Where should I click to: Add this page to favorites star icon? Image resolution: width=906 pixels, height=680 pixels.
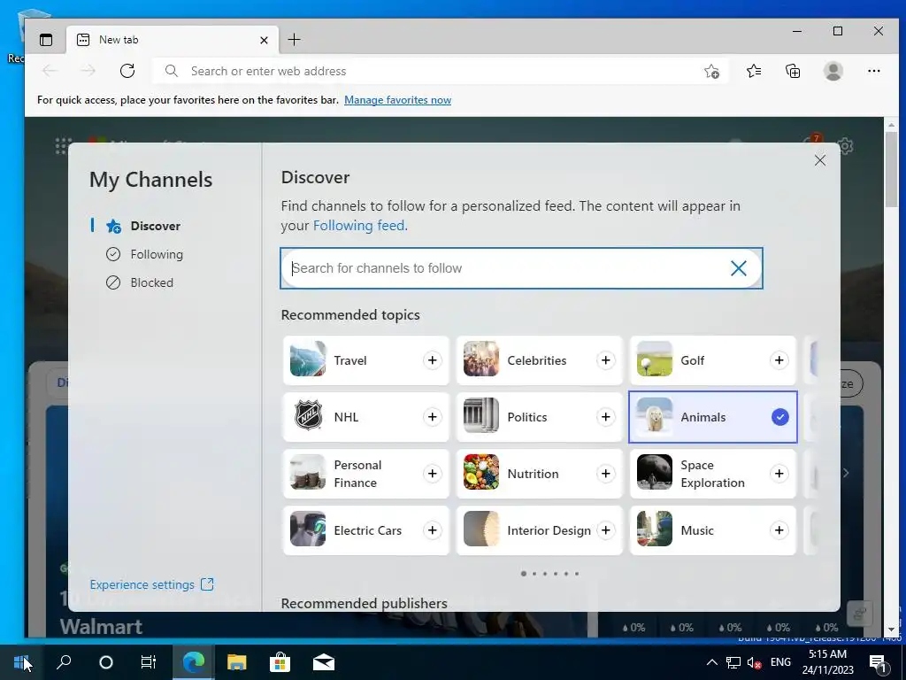point(712,71)
